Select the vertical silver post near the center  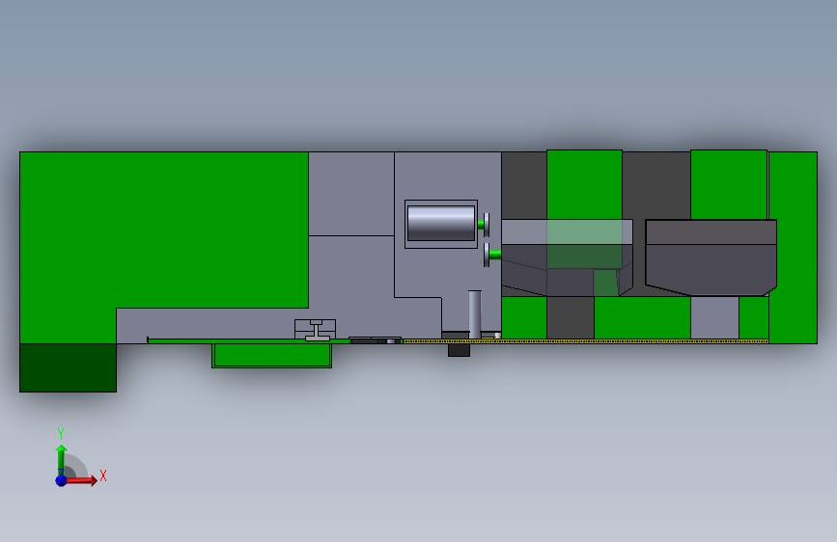pos(475,314)
